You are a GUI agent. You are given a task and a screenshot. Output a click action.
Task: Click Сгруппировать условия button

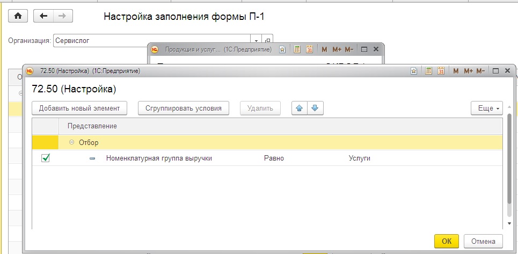[x=184, y=108]
